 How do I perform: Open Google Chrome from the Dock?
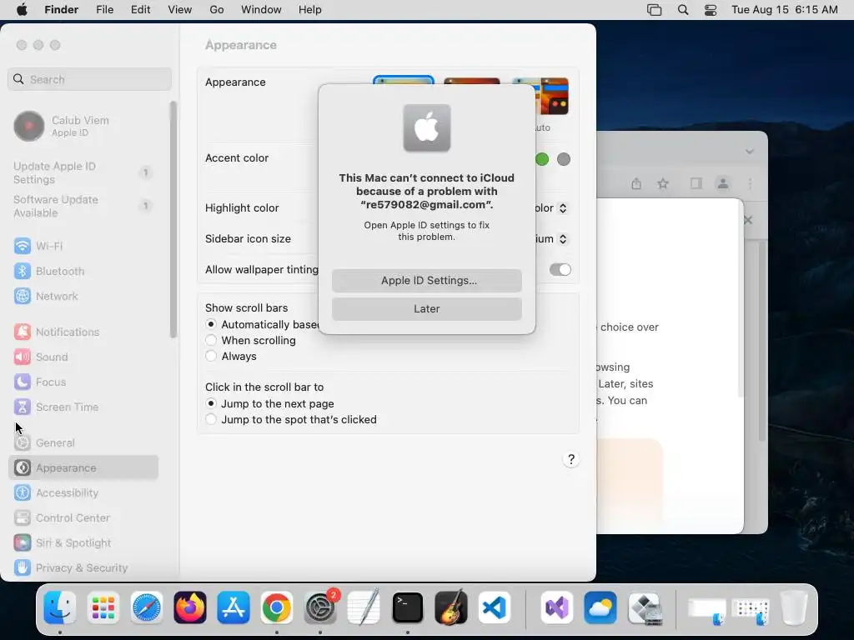click(277, 607)
